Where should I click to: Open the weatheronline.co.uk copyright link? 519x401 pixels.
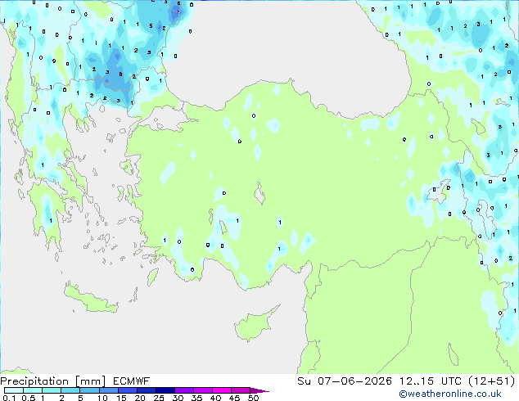pos(449,394)
